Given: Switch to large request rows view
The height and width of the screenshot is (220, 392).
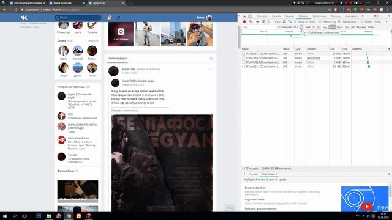Looking at the screenshot, I should point(284,22).
